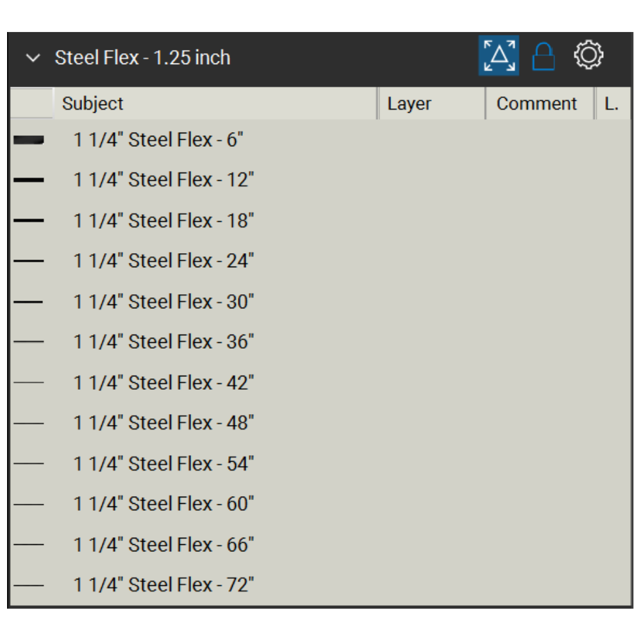Select the line icon for Steel Flex - 36"
Viewport: 641px width, 641px height.
(x=29, y=342)
